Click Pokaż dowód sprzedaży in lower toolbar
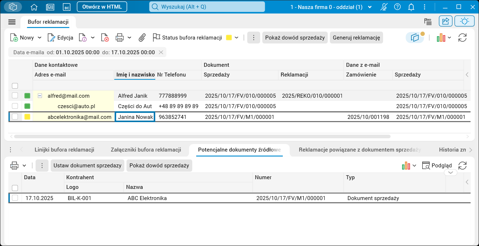Image resolution: width=479 pixels, height=246 pixels. [x=159, y=166]
